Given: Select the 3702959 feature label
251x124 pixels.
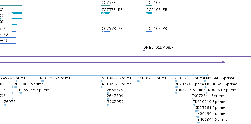Looking at the screenshot, I should click(115, 102).
